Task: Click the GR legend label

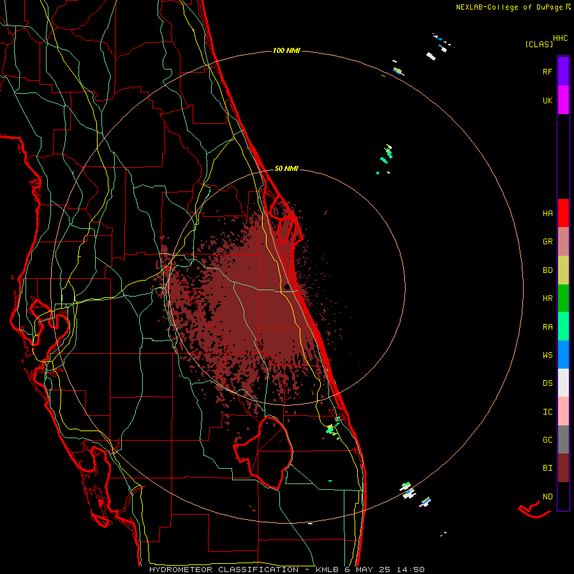Action: coord(547,242)
